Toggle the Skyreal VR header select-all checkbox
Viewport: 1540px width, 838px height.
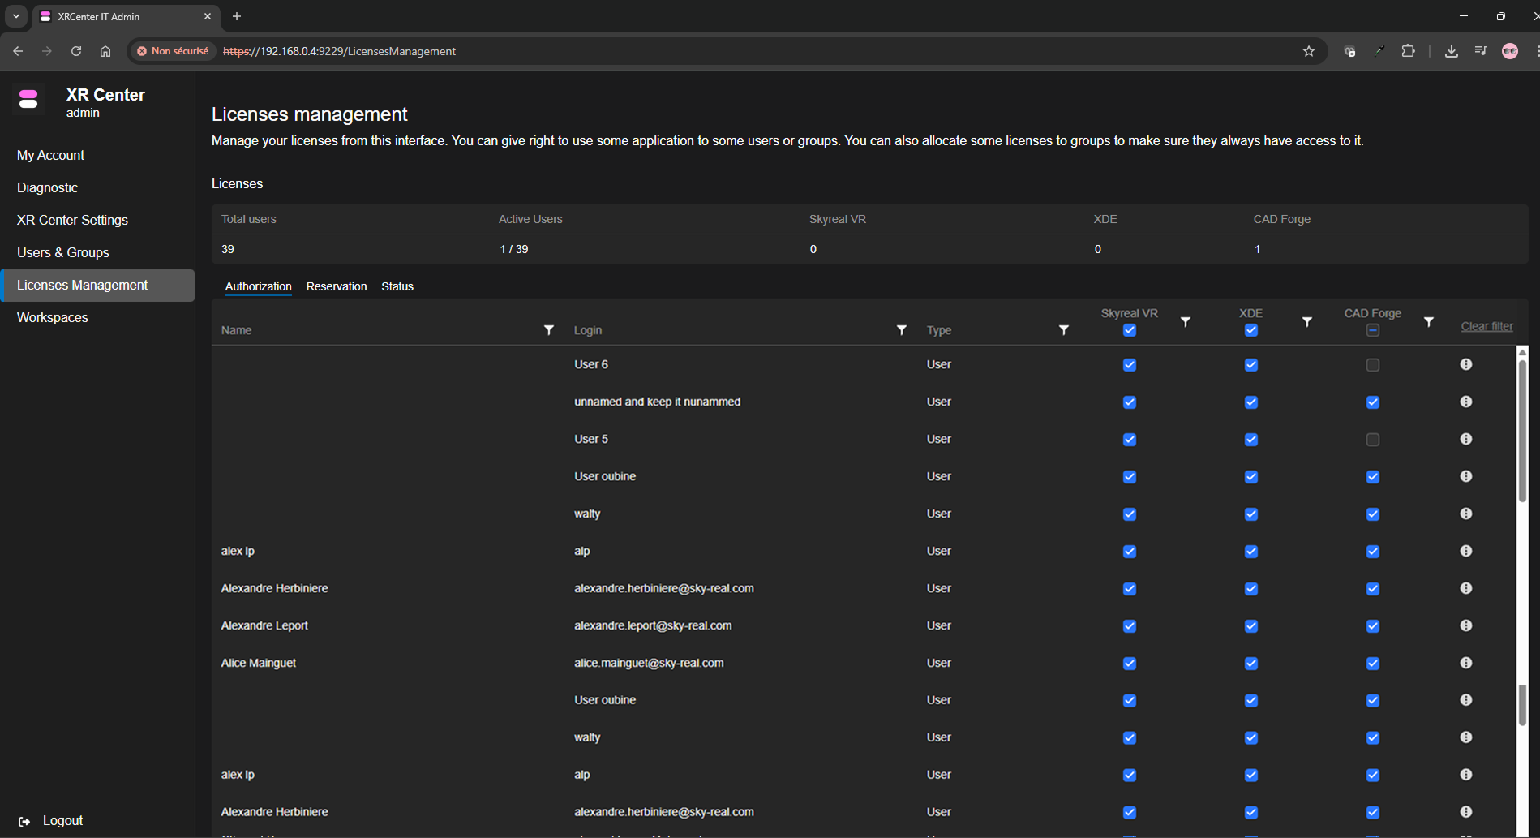coord(1129,331)
